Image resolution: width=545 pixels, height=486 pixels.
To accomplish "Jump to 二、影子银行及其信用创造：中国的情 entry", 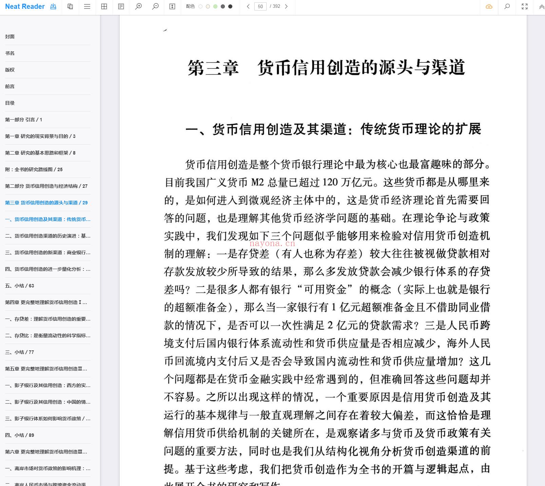I will (x=48, y=402).
